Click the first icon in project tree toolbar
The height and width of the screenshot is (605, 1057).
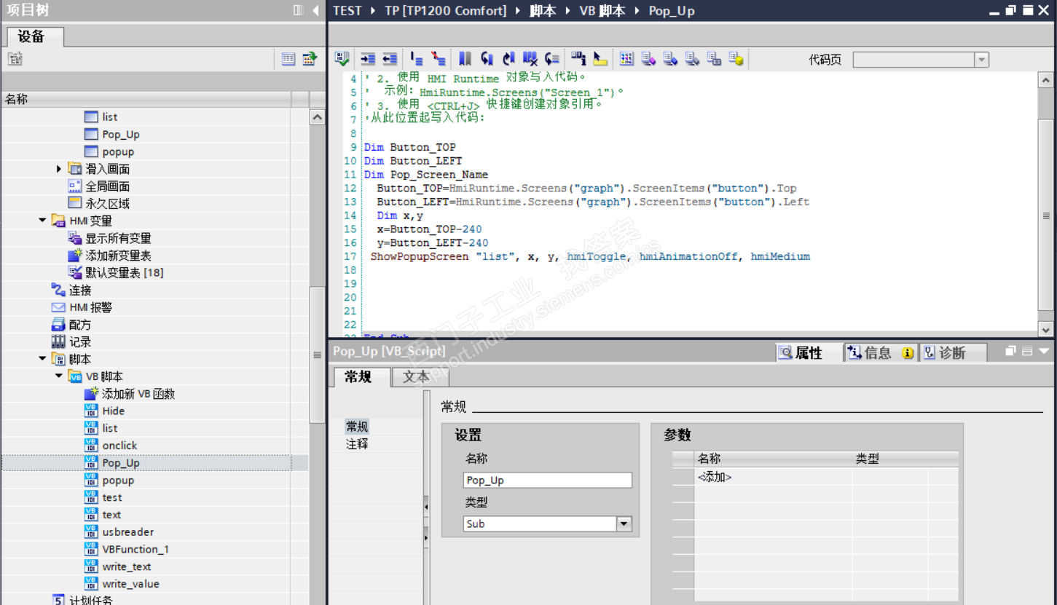tap(15, 59)
